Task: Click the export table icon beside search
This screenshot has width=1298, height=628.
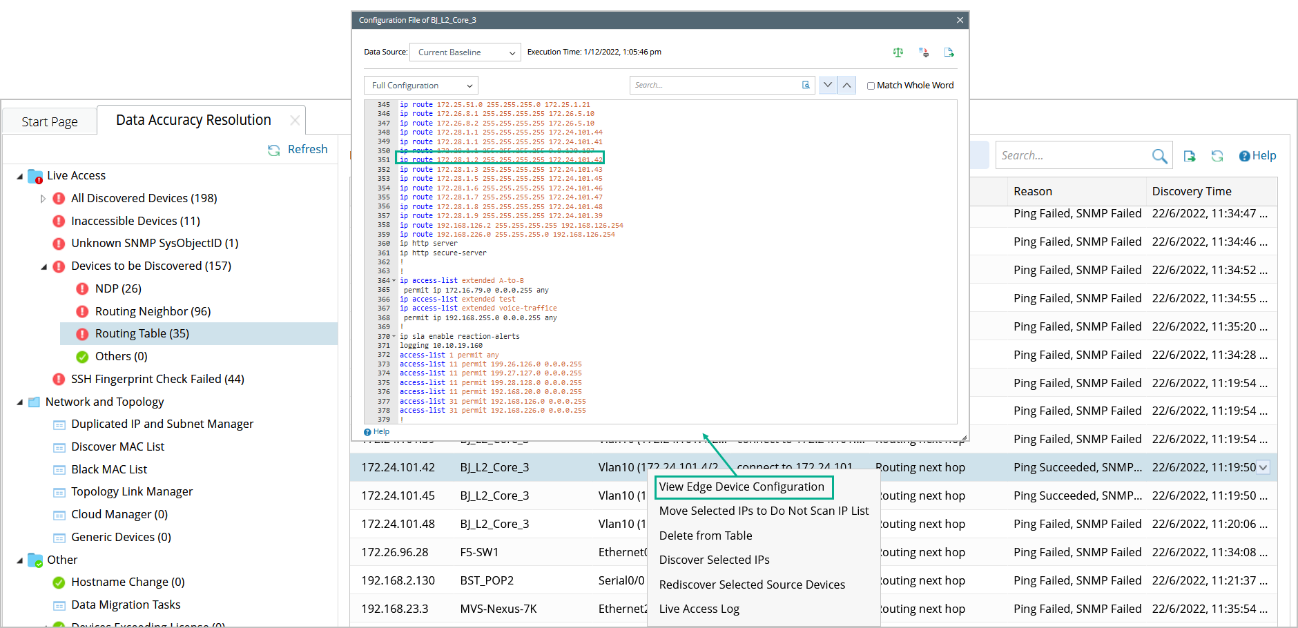Action: pyautogui.click(x=1189, y=156)
